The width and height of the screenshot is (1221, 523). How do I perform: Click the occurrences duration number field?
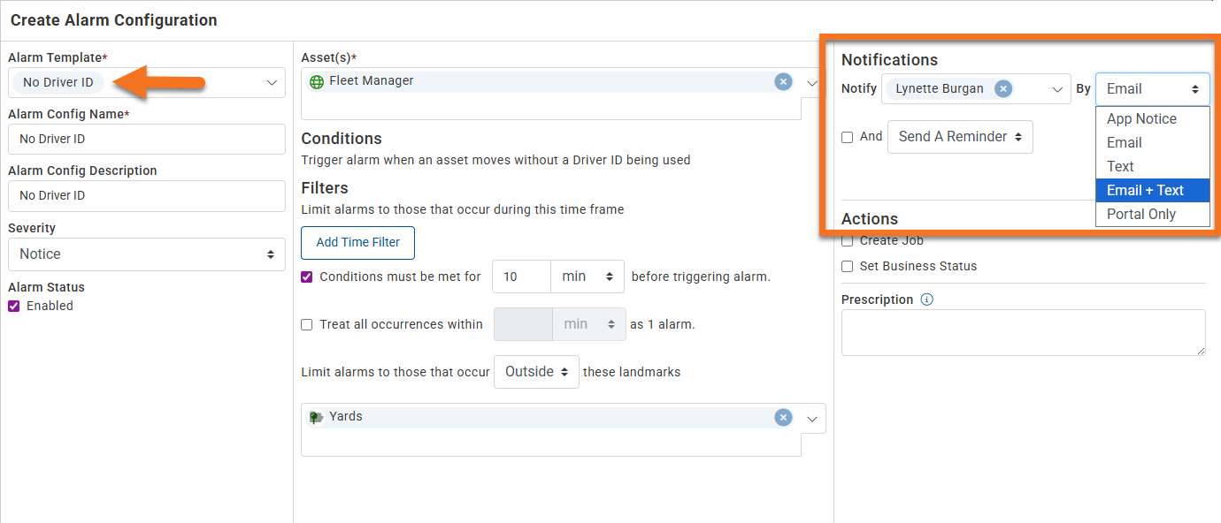click(x=523, y=324)
